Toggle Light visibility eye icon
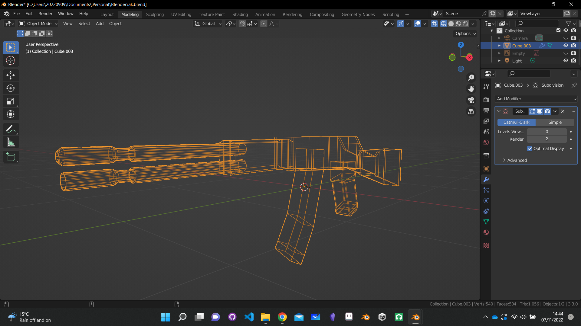This screenshot has height=326, width=581. [565, 60]
